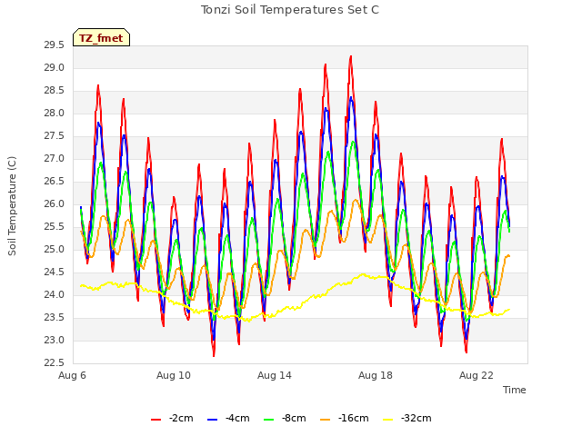This screenshot has width=582, height=436.
Task: Click the Soil Temperature (C) axis label
Action: (12, 206)
